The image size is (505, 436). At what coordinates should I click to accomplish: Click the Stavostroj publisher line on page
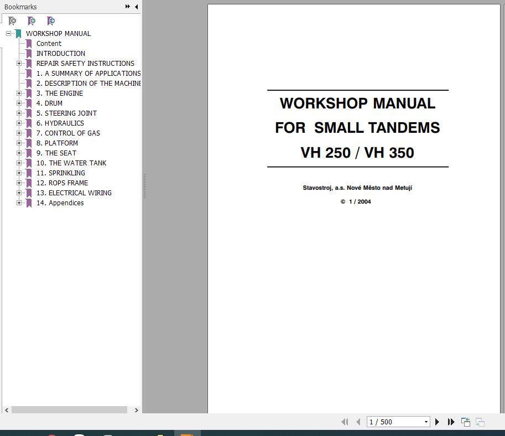click(357, 188)
